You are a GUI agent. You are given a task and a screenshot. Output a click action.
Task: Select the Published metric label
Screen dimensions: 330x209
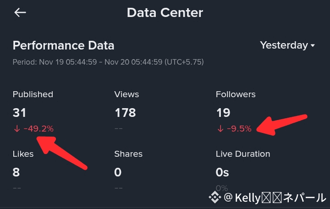point(33,94)
